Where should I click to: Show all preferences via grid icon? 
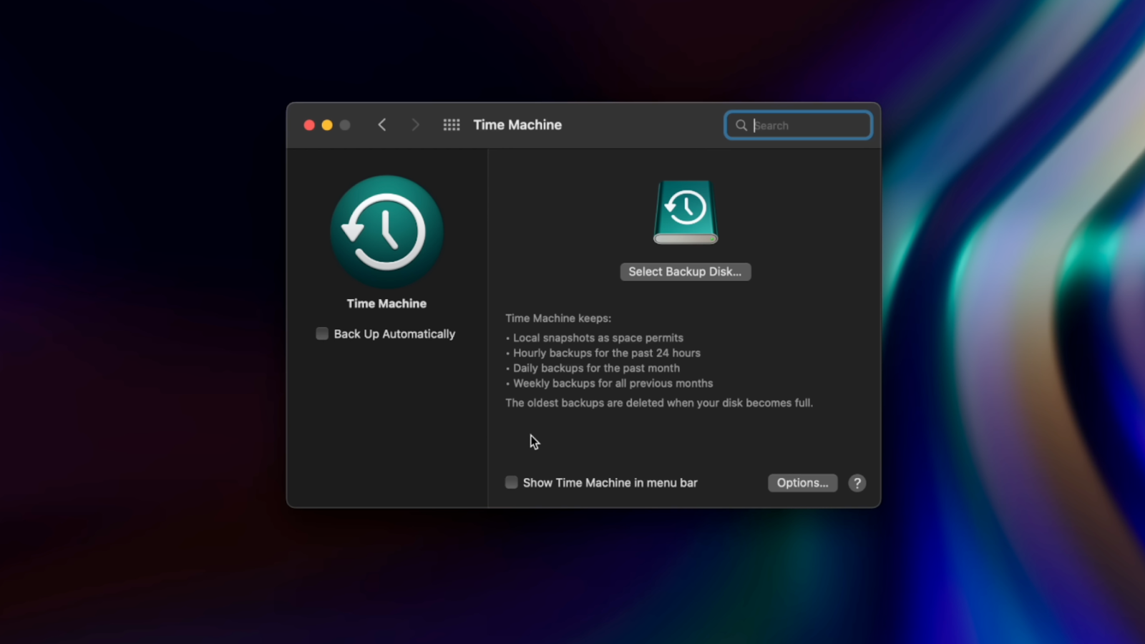[452, 125]
